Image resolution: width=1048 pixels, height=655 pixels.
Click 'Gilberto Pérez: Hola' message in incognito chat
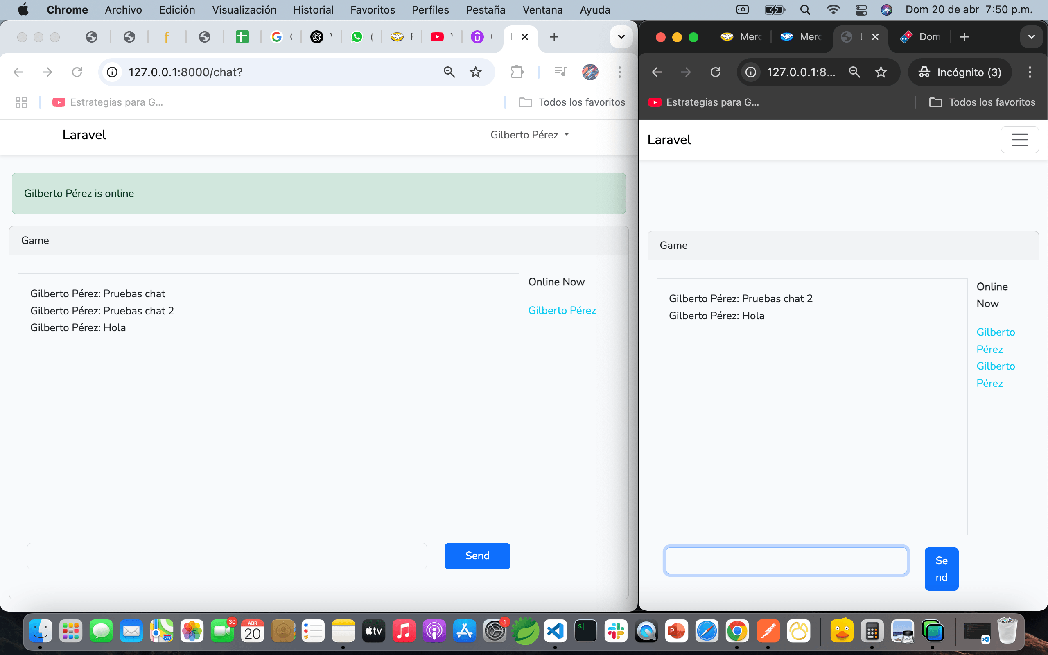point(716,315)
